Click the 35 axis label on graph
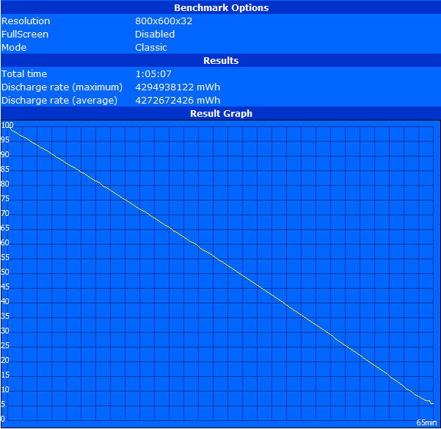This screenshot has width=441, height=429. (x=5, y=317)
